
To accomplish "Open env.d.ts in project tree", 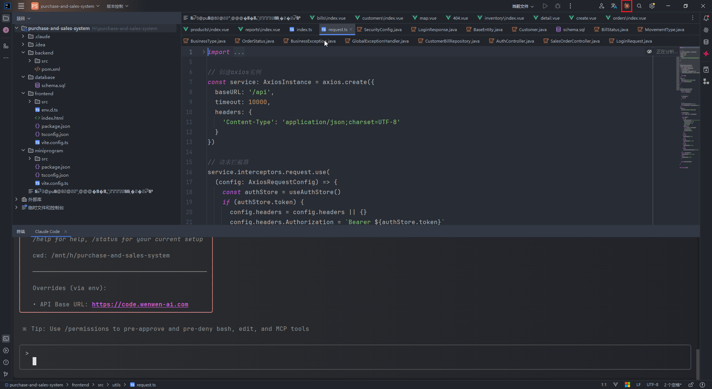I will pyautogui.click(x=49, y=110).
